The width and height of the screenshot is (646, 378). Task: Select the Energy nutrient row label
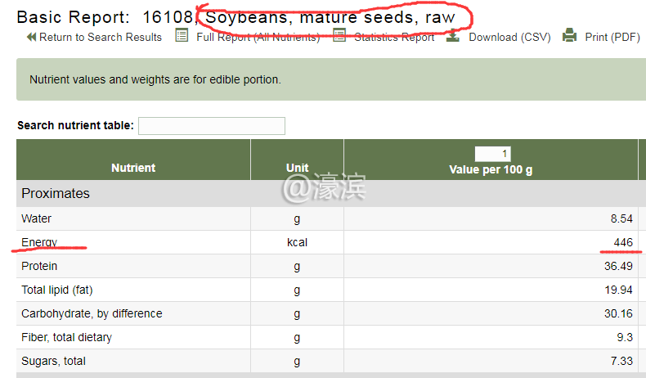39,242
